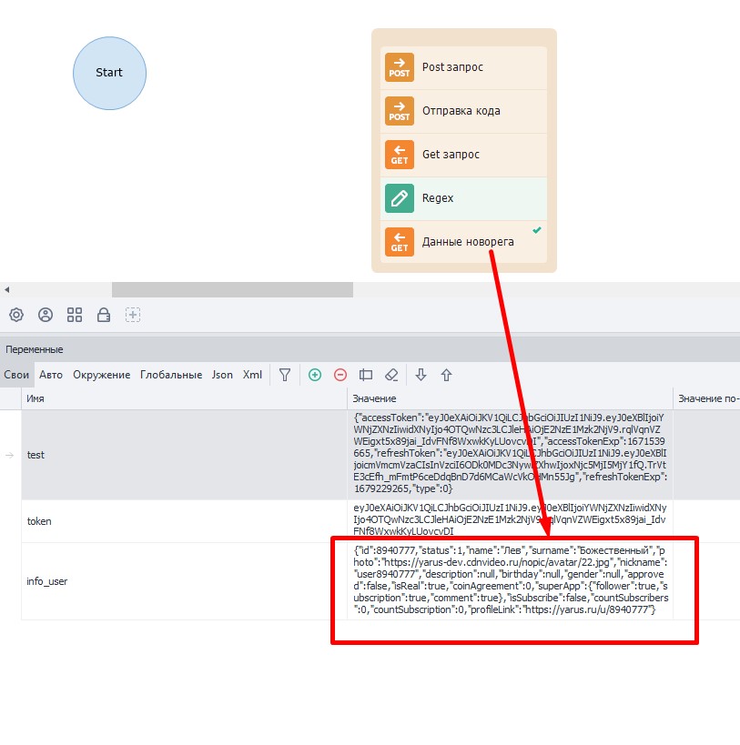The width and height of the screenshot is (740, 745).
Task: Click the Значение column header
Action: (510, 398)
